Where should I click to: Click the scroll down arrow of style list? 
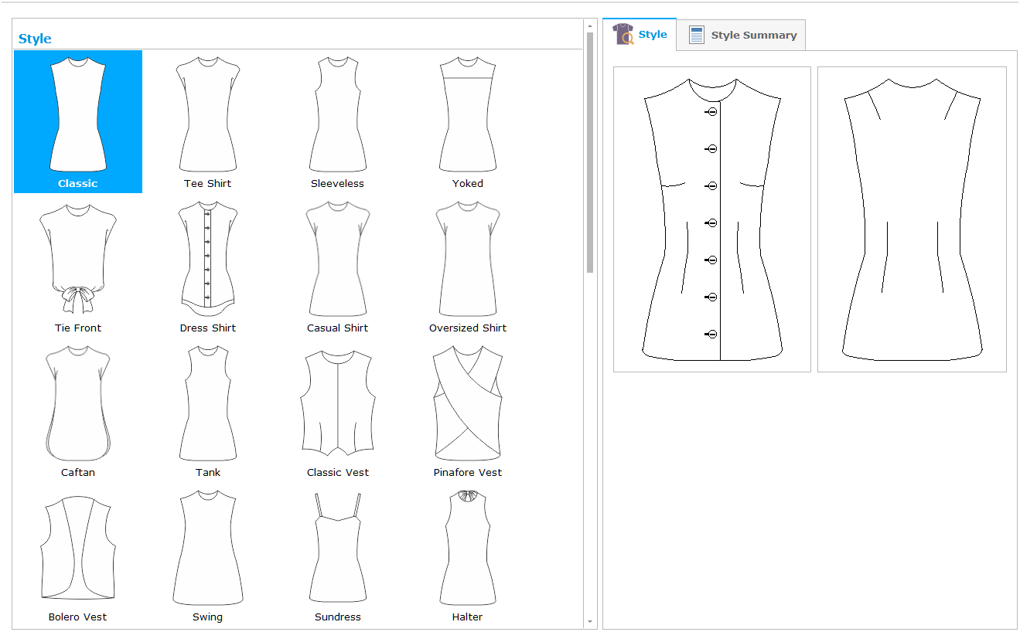(590, 621)
